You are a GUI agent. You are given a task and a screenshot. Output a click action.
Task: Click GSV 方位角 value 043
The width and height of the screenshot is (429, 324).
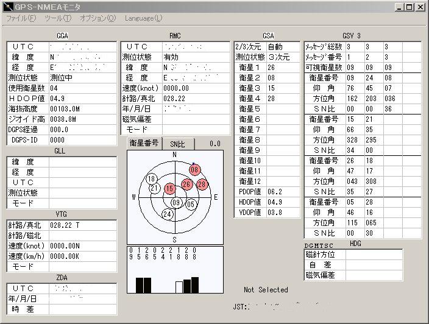[x=352, y=181]
